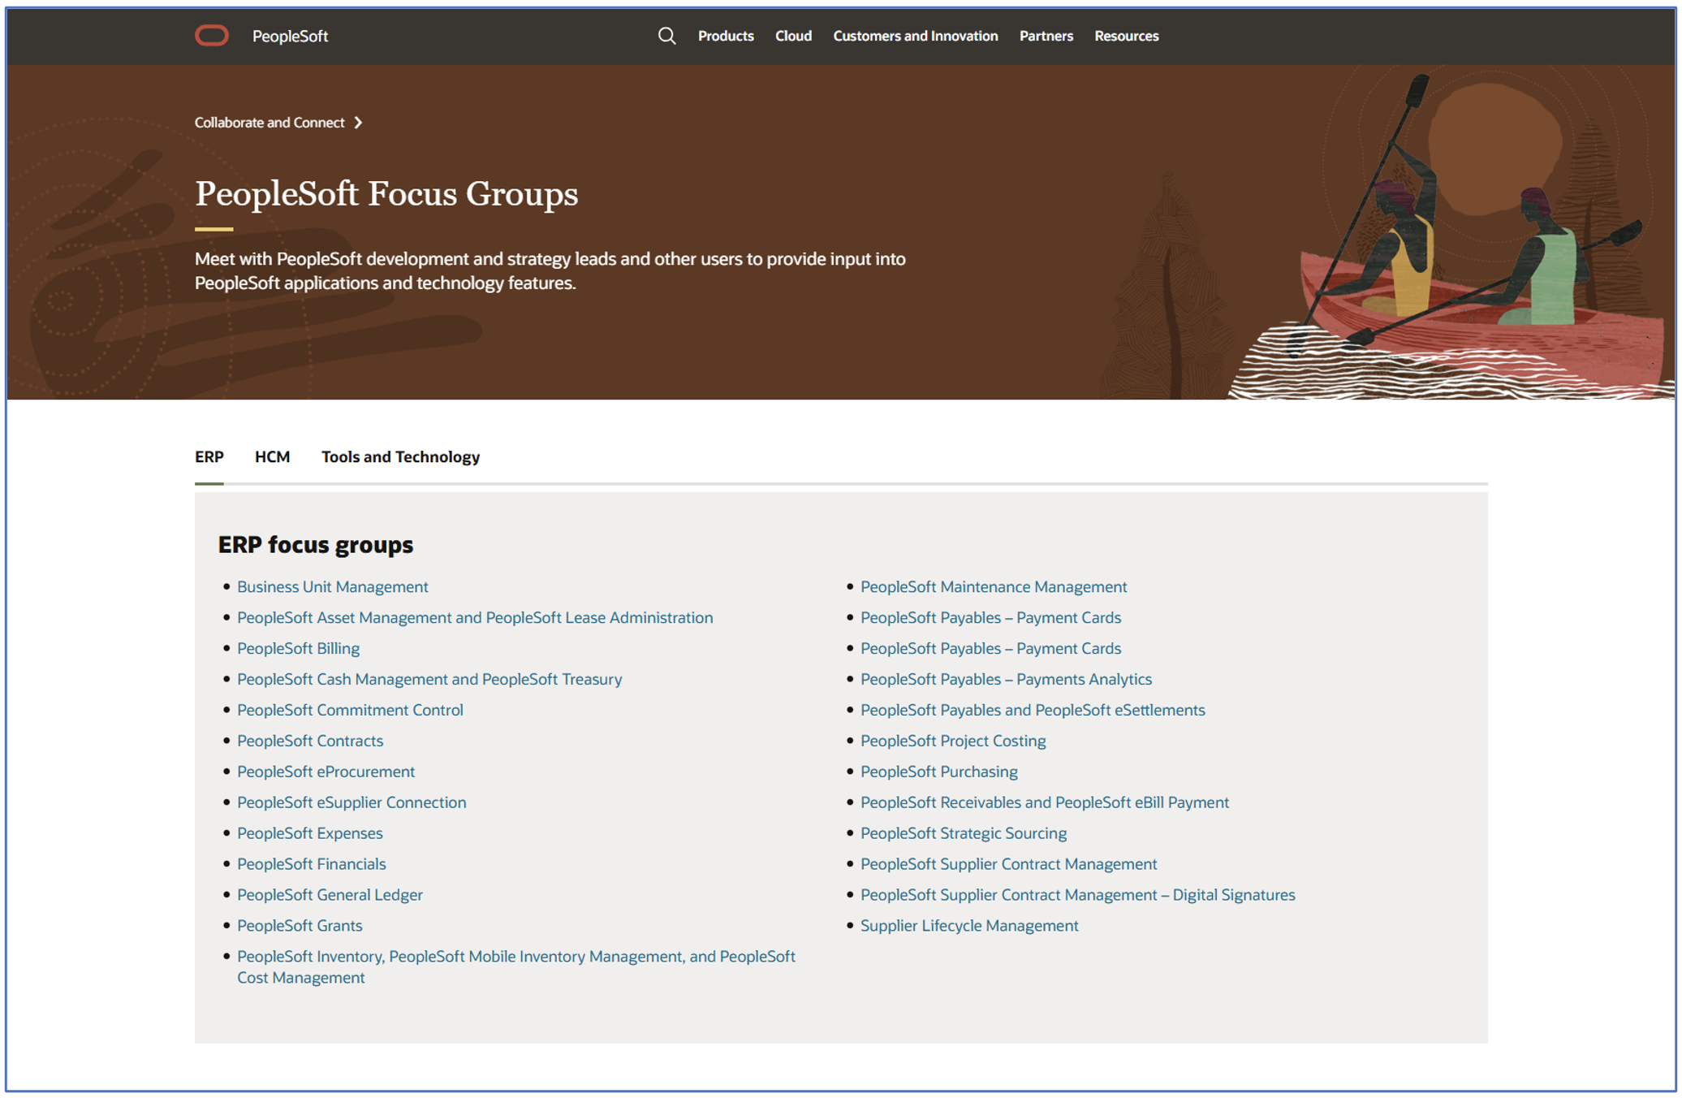Open the Business Unit Management focus group
This screenshot has height=1098, width=1682.
[x=332, y=586]
